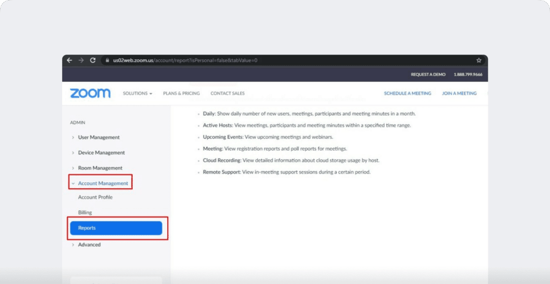550x284 pixels.
Task: Reload the page with the refresh icon
Action: [x=93, y=60]
